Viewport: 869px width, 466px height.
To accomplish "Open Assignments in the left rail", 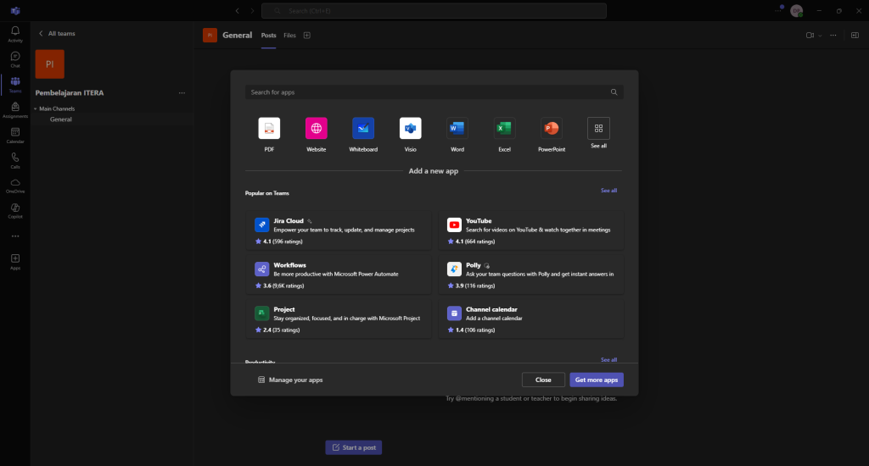I will click(x=15, y=110).
